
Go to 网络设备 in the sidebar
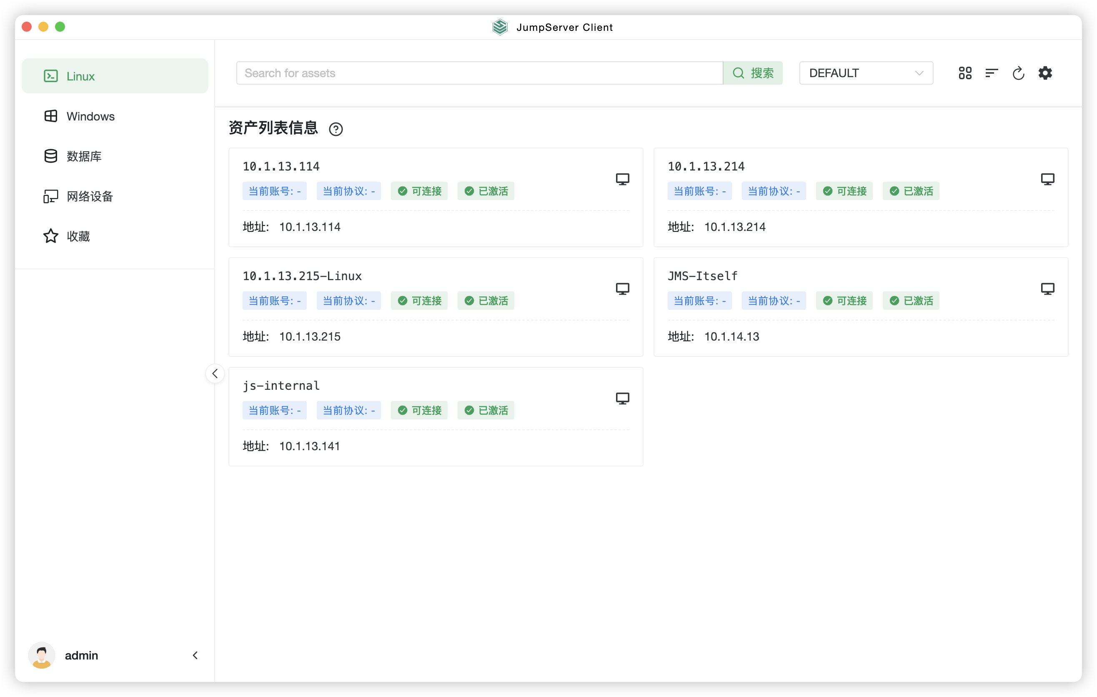tap(89, 196)
